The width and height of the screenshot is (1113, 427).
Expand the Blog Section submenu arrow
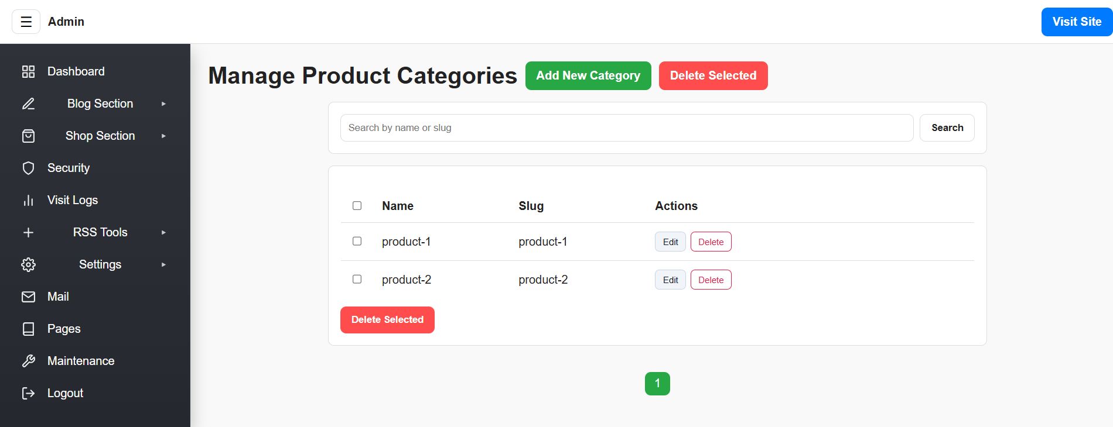[x=163, y=104]
